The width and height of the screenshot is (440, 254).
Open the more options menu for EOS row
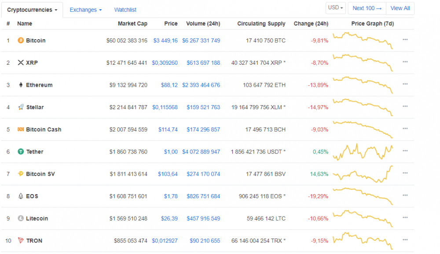(405, 195)
